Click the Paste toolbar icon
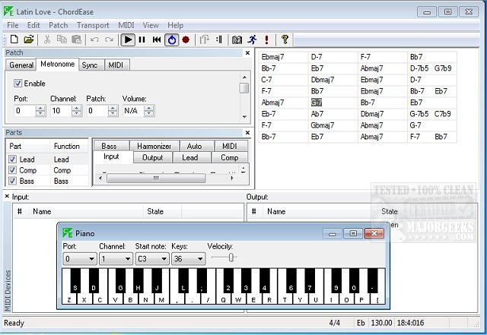 76,40
